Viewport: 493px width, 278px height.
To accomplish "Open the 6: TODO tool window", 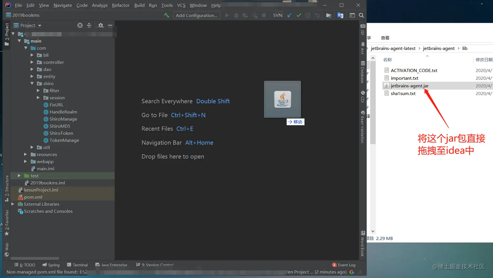I will coord(25,265).
